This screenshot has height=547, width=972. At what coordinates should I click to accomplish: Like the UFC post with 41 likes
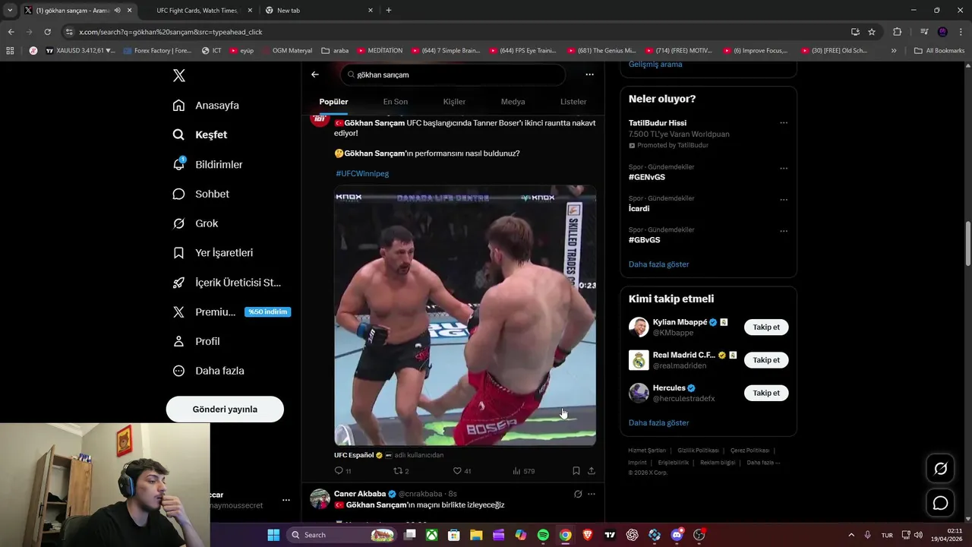pyautogui.click(x=461, y=471)
